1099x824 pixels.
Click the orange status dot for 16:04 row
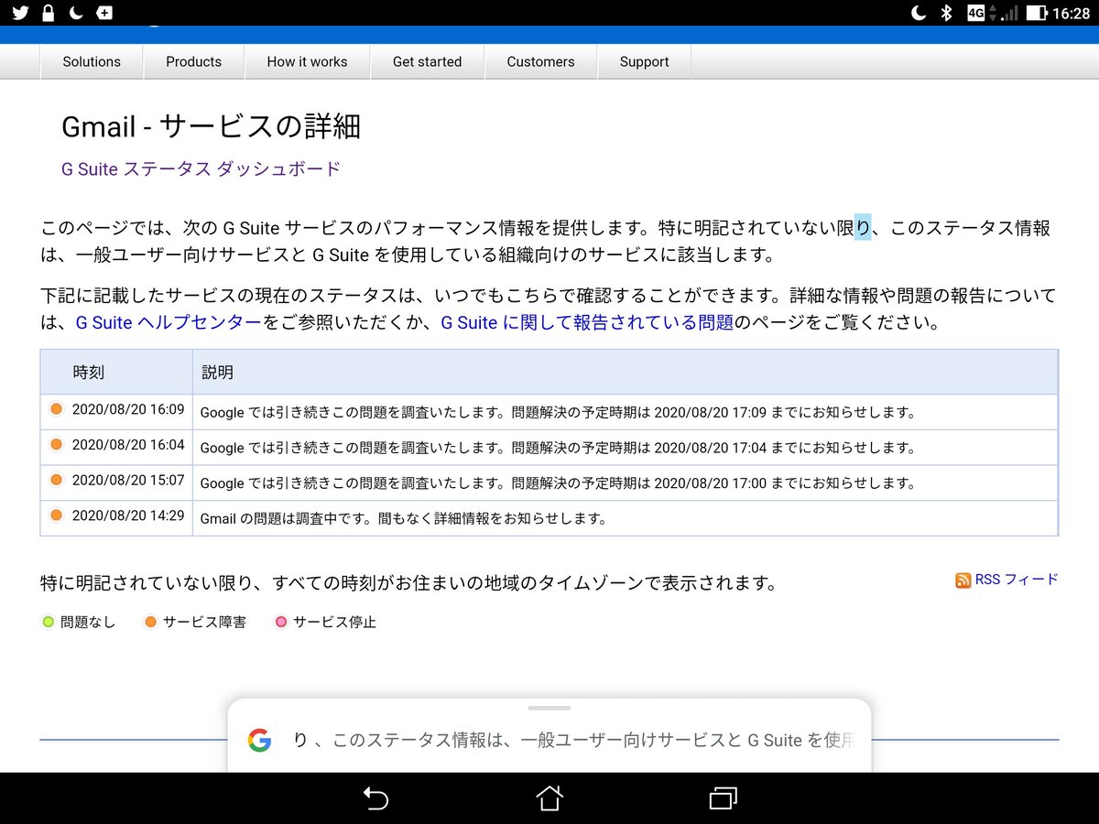pos(56,444)
